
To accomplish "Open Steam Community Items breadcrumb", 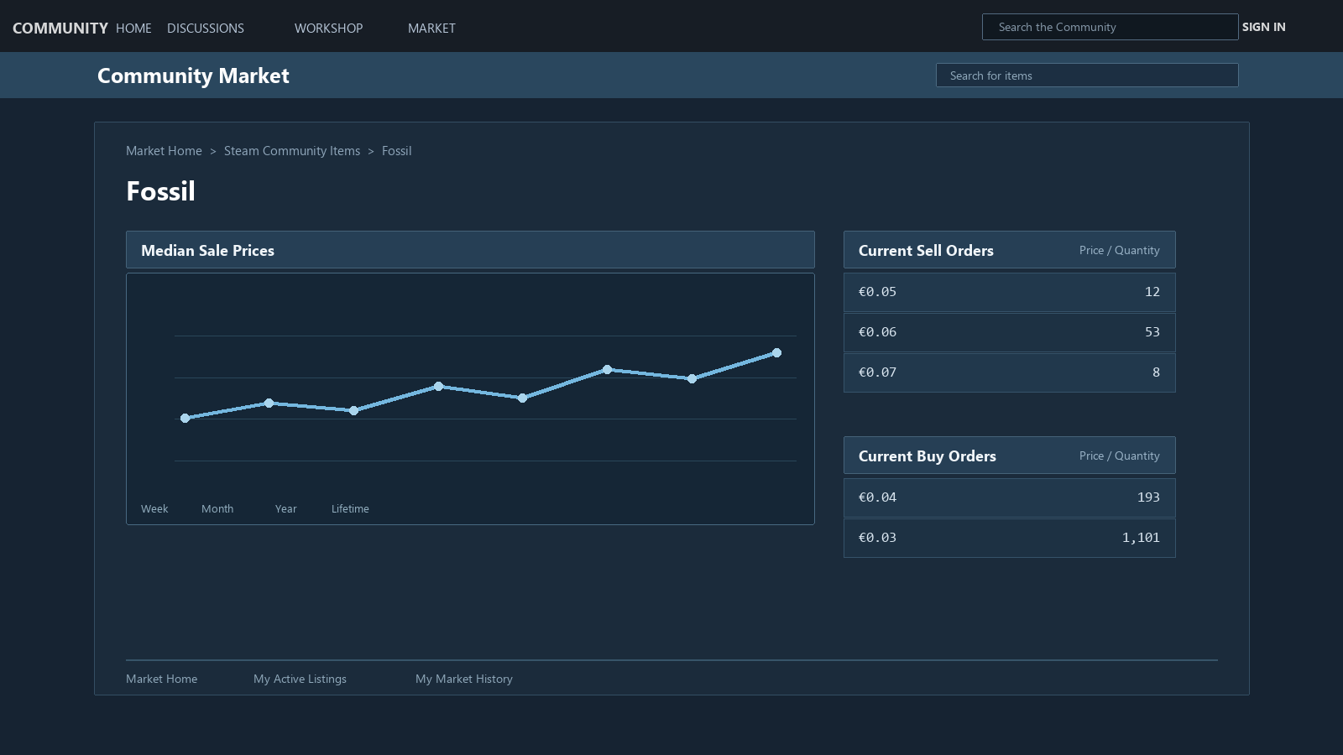I will (292, 151).
